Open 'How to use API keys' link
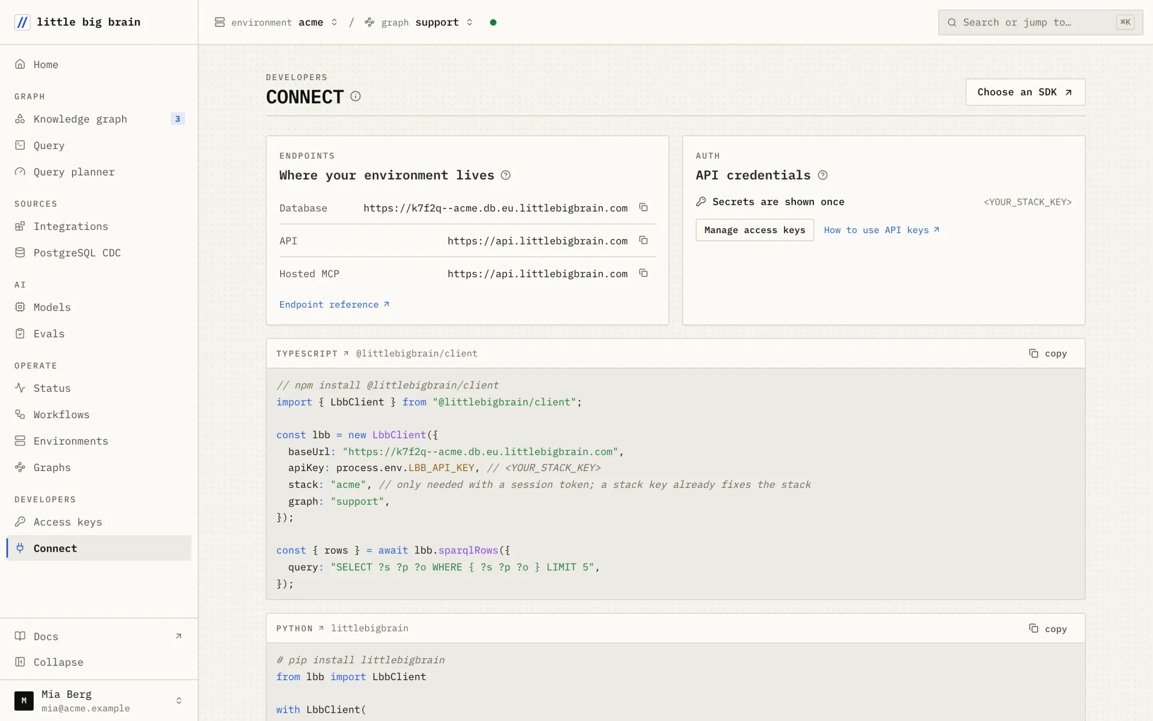Image resolution: width=1153 pixels, height=721 pixels. coord(882,230)
